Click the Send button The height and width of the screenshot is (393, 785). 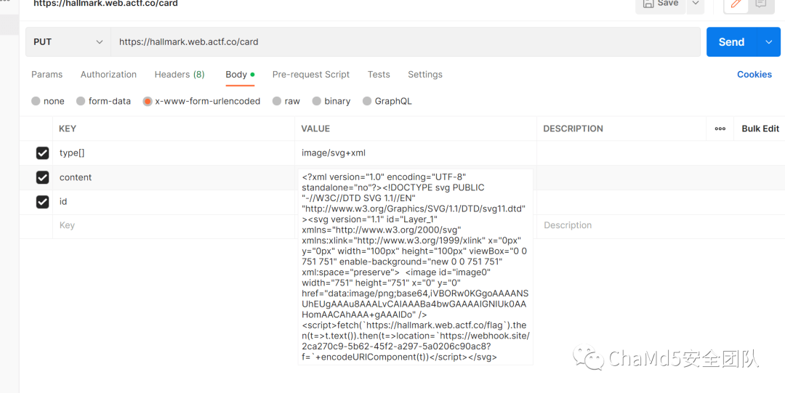click(x=732, y=42)
